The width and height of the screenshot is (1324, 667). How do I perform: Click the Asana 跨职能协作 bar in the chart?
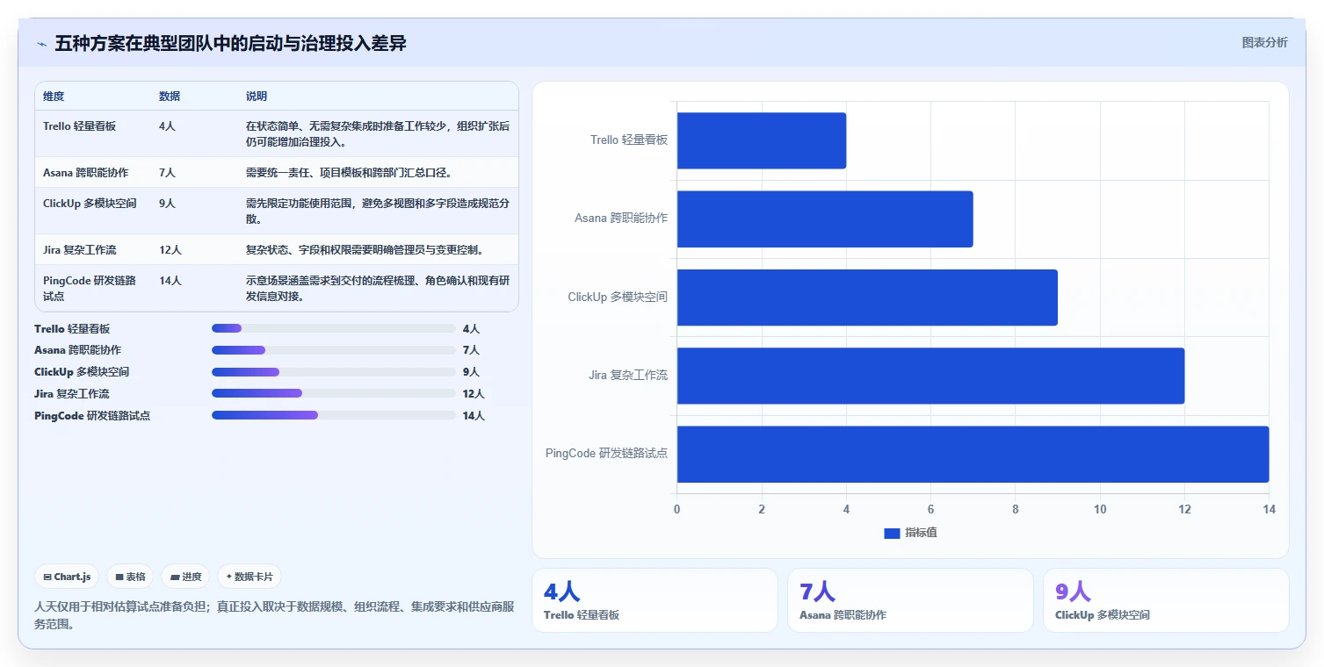825,219
